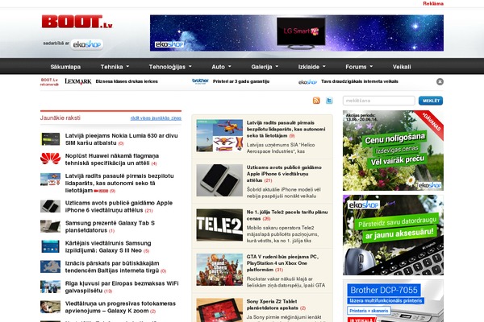Open 'Samsung prezentē Galaxy Tab S' article
Viewport: 484px width, 322px height.
pos(110,226)
